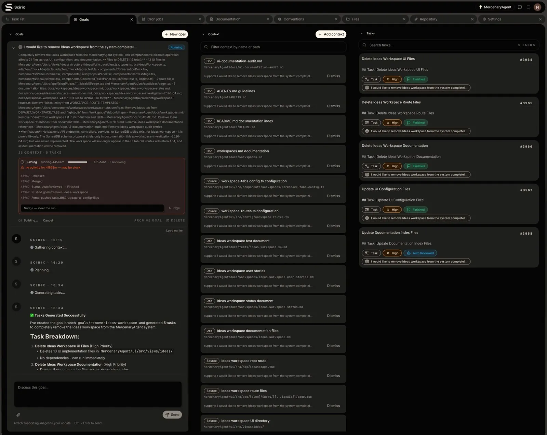
Task: Click the Nudge button
Action: (x=174, y=208)
